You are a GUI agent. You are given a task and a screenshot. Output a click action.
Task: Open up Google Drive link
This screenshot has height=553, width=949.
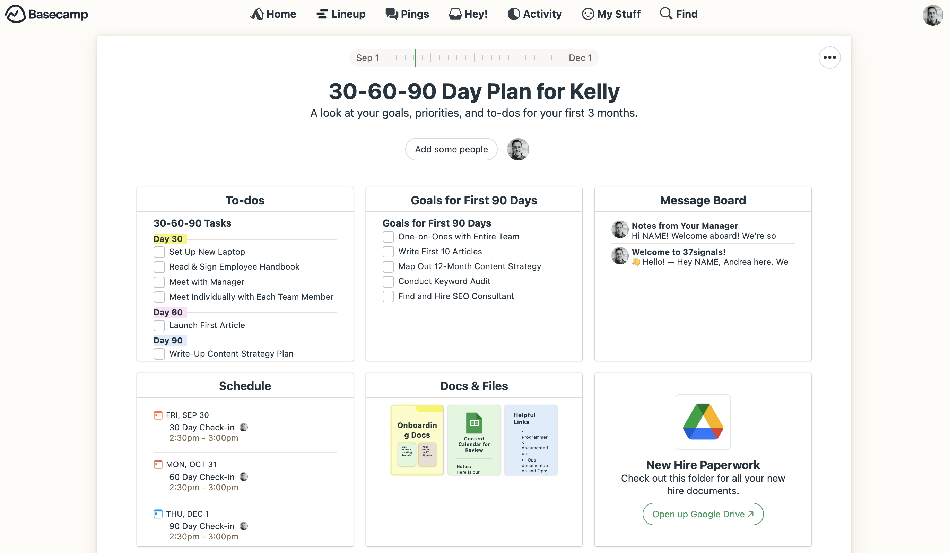703,513
